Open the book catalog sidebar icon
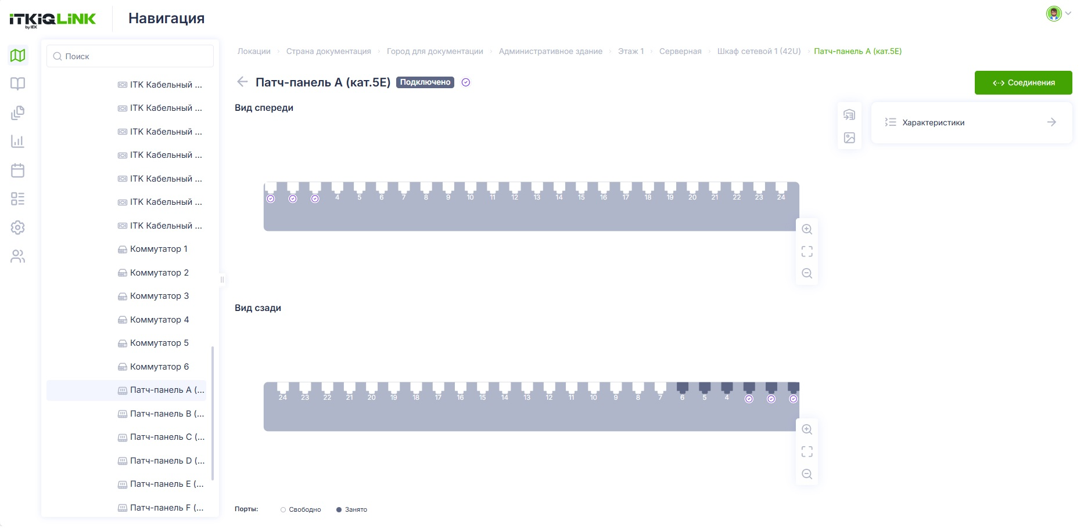Viewport: 1084px width, 528px height. 18,84
